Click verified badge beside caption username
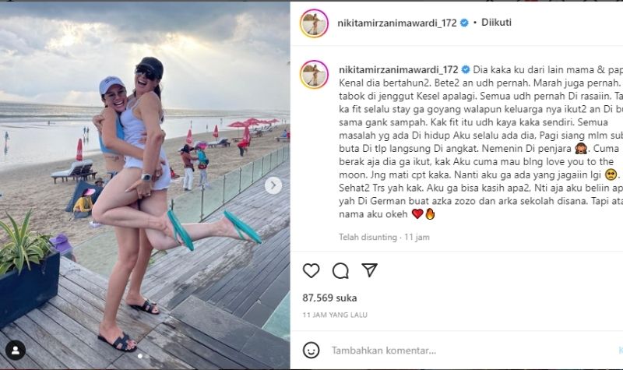Viewport: 623px width, 370px height. 466,69
